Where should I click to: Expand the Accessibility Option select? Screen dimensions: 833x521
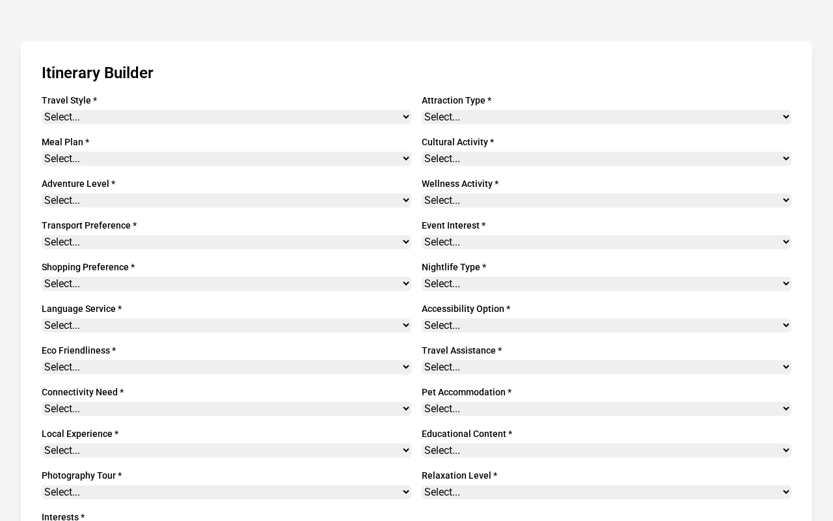[x=606, y=326]
